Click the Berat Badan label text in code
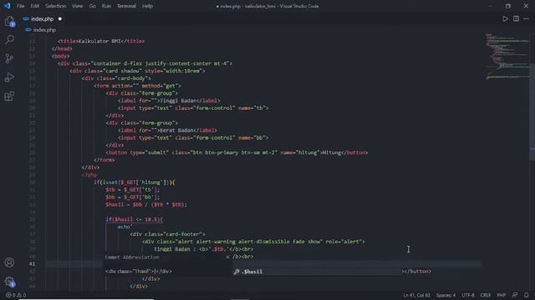The image size is (535, 300). 176,130
